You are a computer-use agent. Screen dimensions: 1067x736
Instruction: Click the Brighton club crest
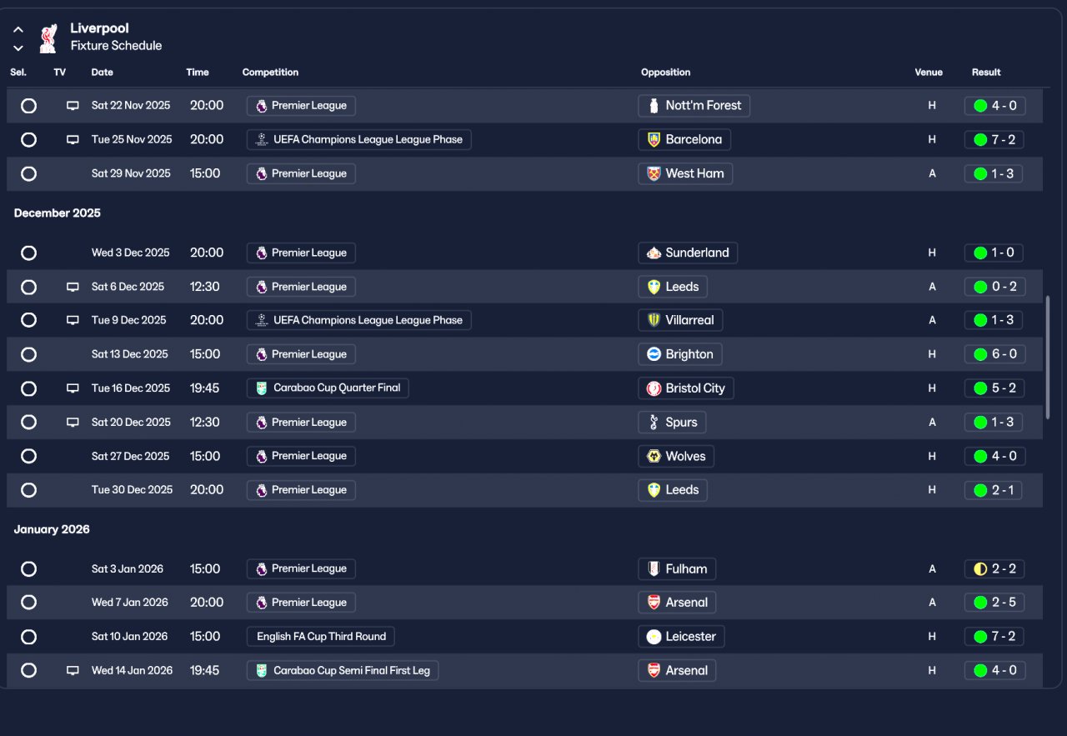(654, 354)
